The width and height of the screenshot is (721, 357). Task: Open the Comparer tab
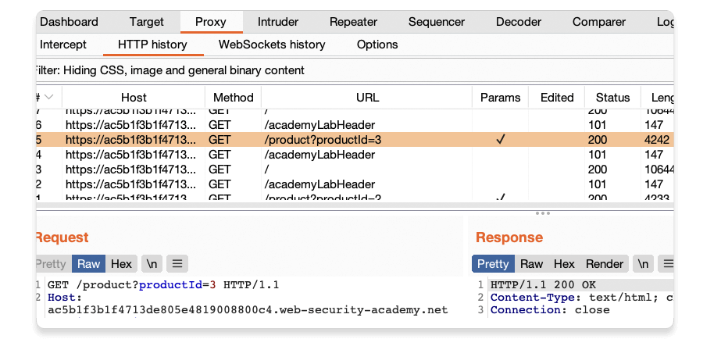598,22
